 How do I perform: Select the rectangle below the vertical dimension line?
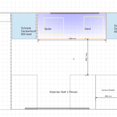point(83,92)
